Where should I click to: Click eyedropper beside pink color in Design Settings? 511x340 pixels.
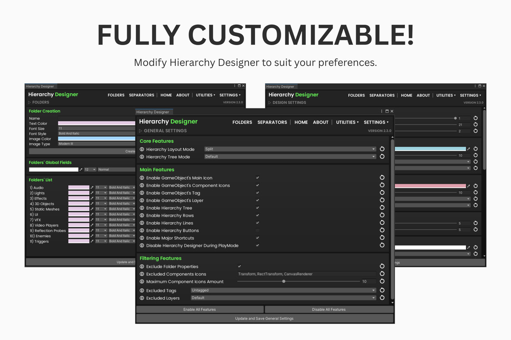469,186
